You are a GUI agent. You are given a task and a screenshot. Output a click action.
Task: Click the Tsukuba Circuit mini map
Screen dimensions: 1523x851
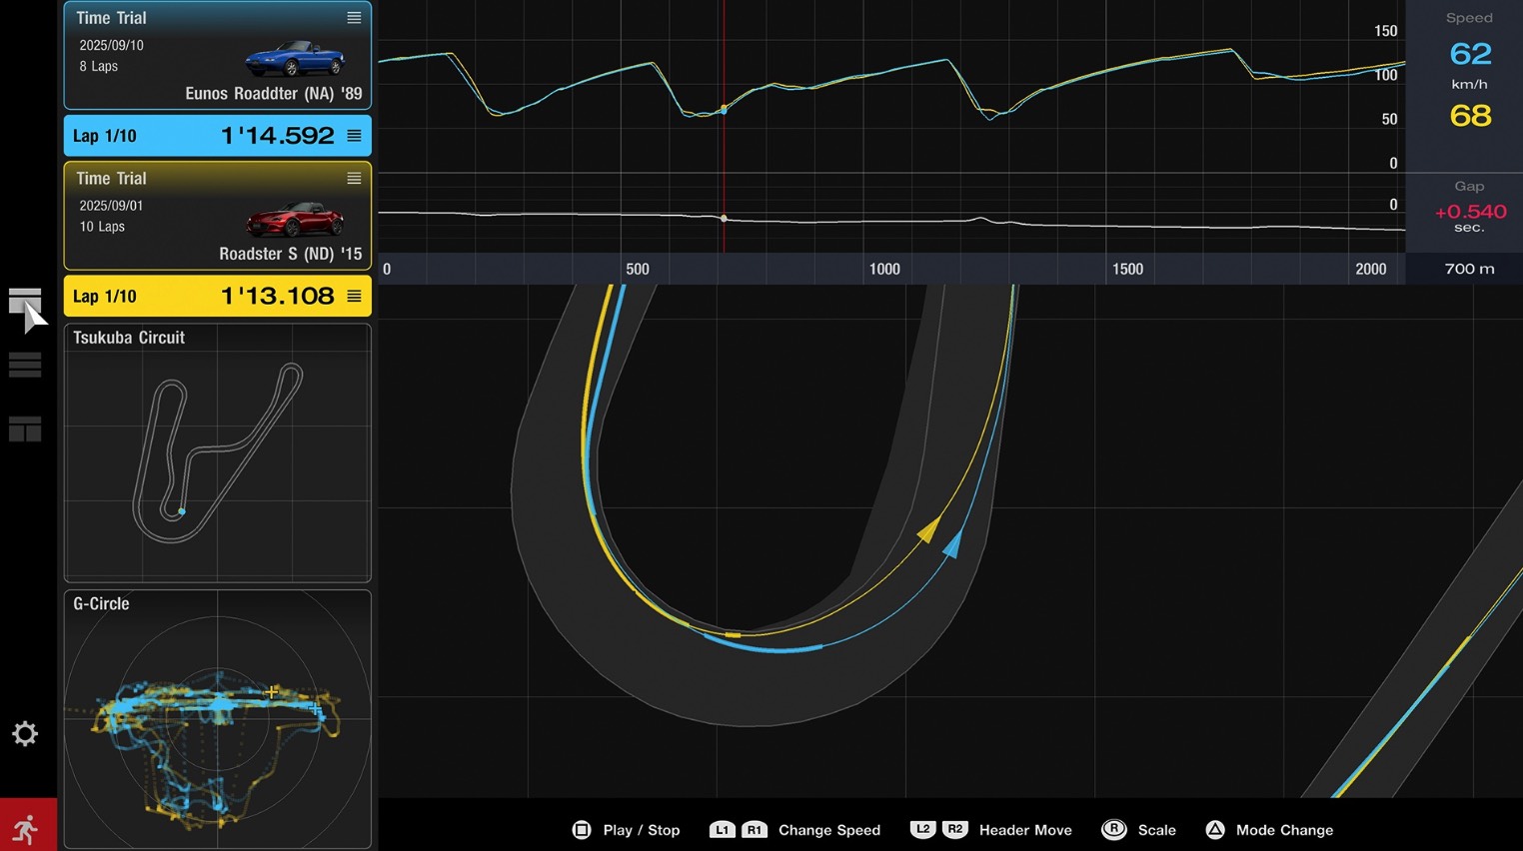217,454
